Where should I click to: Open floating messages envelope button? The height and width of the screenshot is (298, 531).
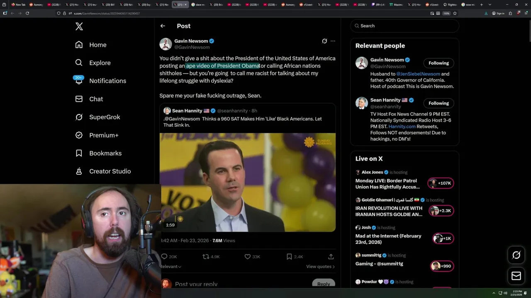coord(516,276)
